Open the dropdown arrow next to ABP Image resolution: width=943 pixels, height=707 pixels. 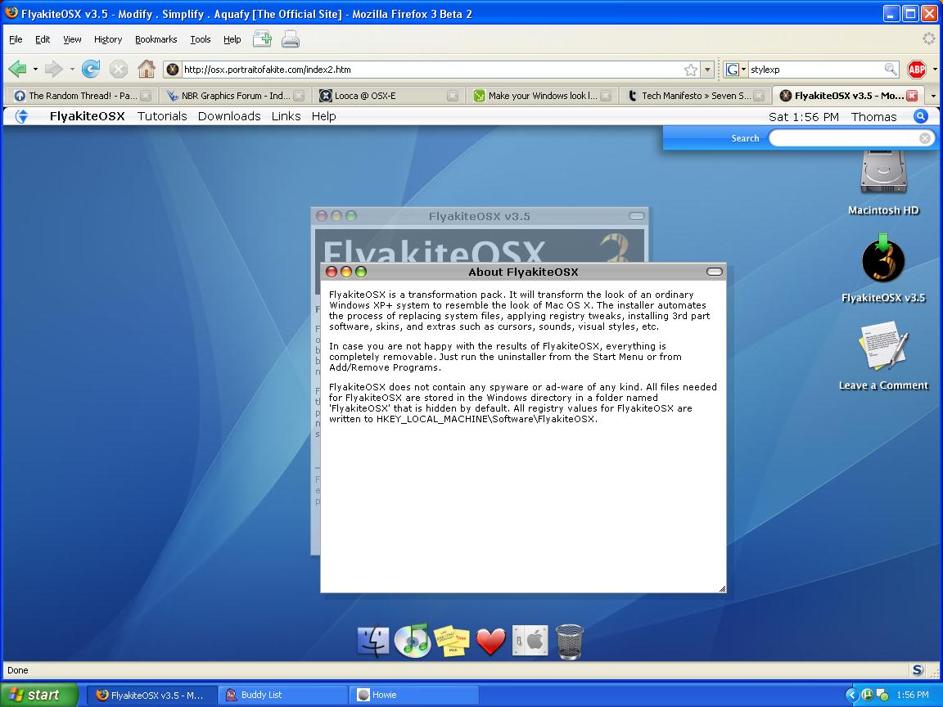pos(935,69)
